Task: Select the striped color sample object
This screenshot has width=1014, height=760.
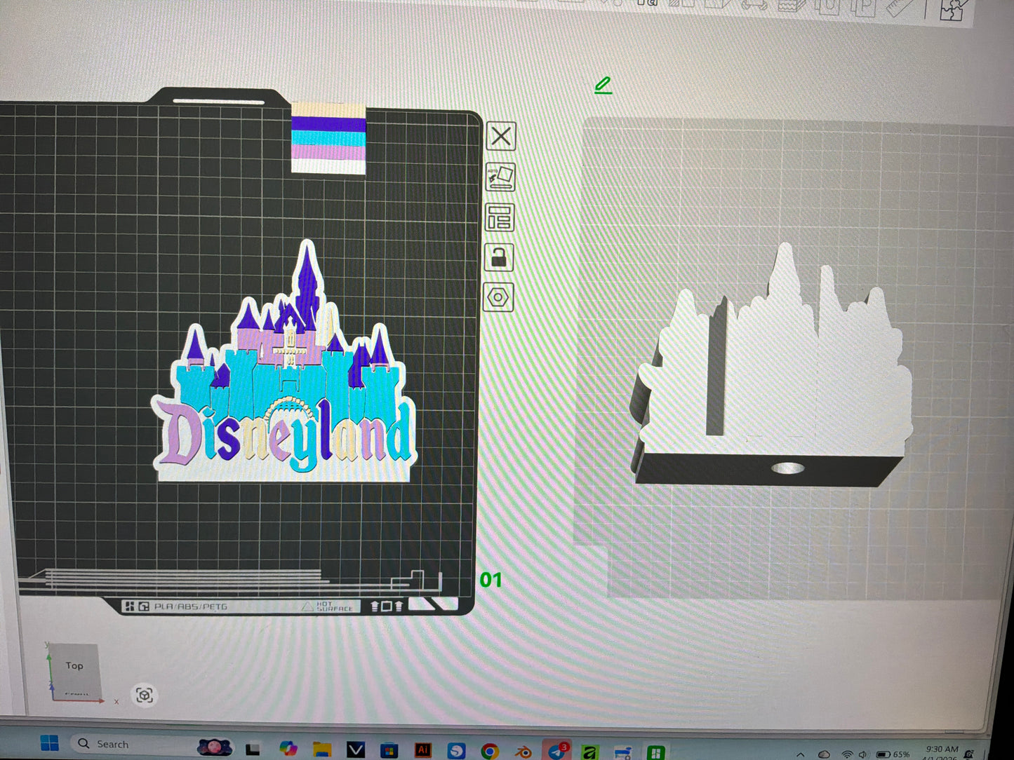Action: coord(328,139)
